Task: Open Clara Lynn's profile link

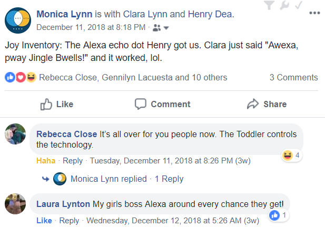Action: point(145,14)
